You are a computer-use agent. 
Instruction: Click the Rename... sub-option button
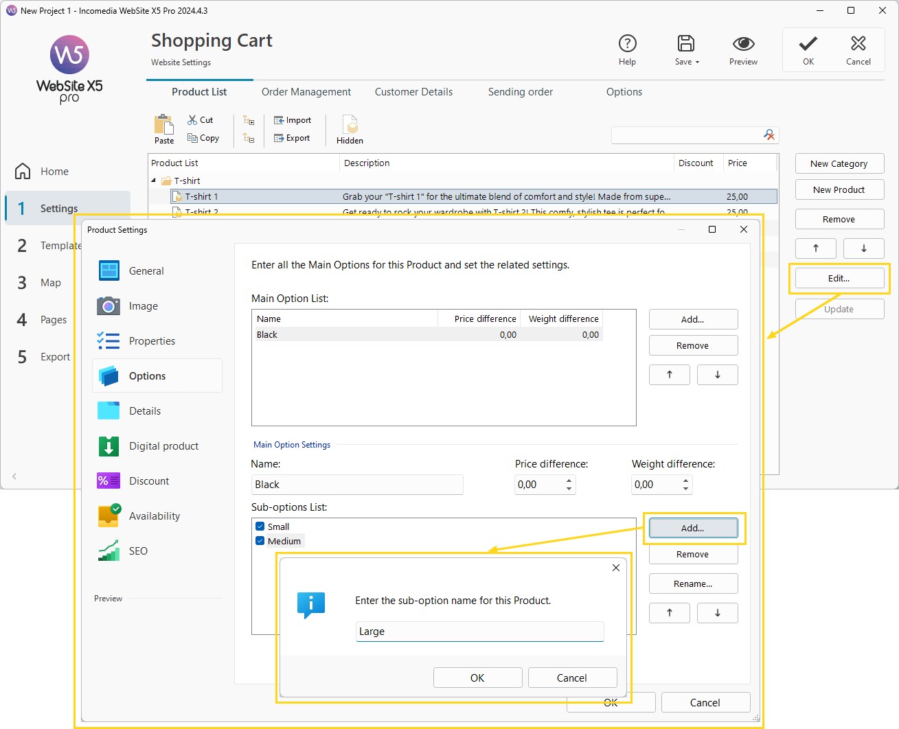tap(693, 584)
